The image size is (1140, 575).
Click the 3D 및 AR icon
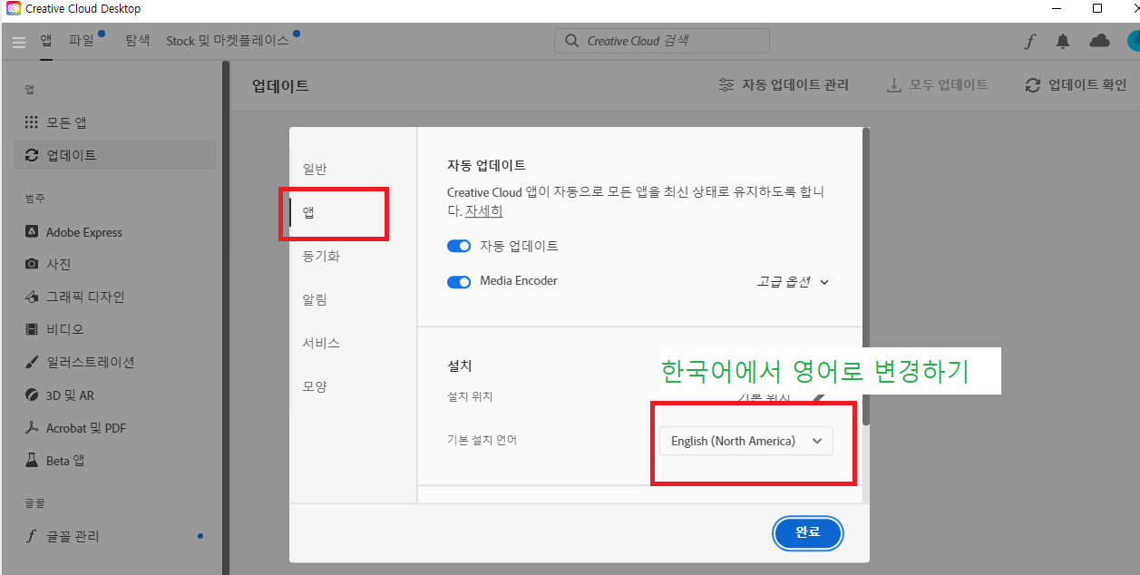[32, 395]
